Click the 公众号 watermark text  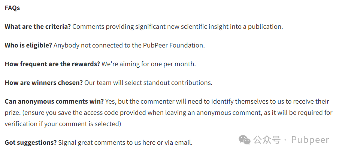click(x=267, y=140)
